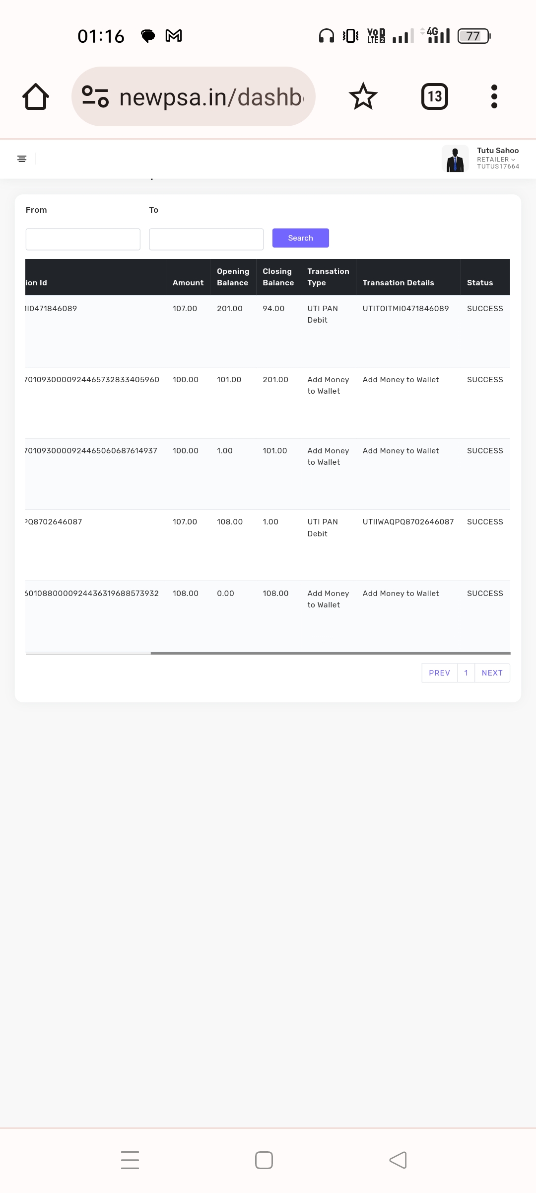The width and height of the screenshot is (536, 1193).
Task: Tap the Tutu Sahoo profile avatar
Action: point(455,159)
